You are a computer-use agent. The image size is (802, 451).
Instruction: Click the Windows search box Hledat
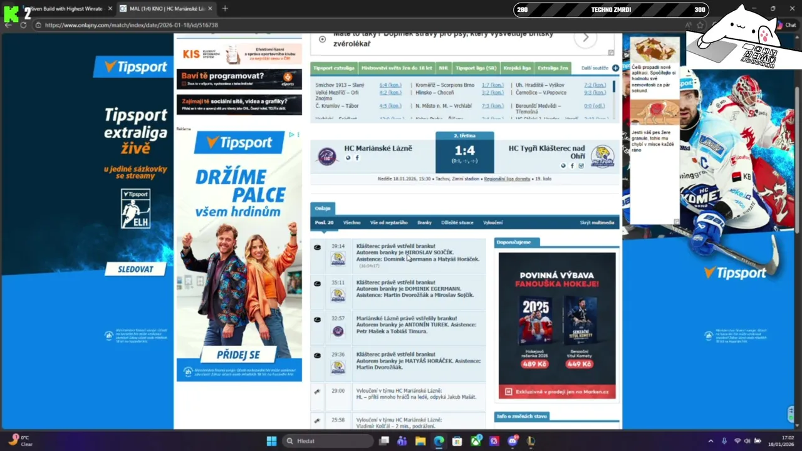click(326, 441)
